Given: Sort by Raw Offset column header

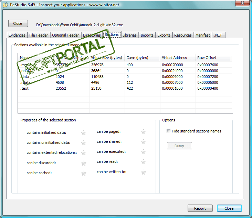Looking at the screenshot, I should pyautogui.click(x=213, y=58).
